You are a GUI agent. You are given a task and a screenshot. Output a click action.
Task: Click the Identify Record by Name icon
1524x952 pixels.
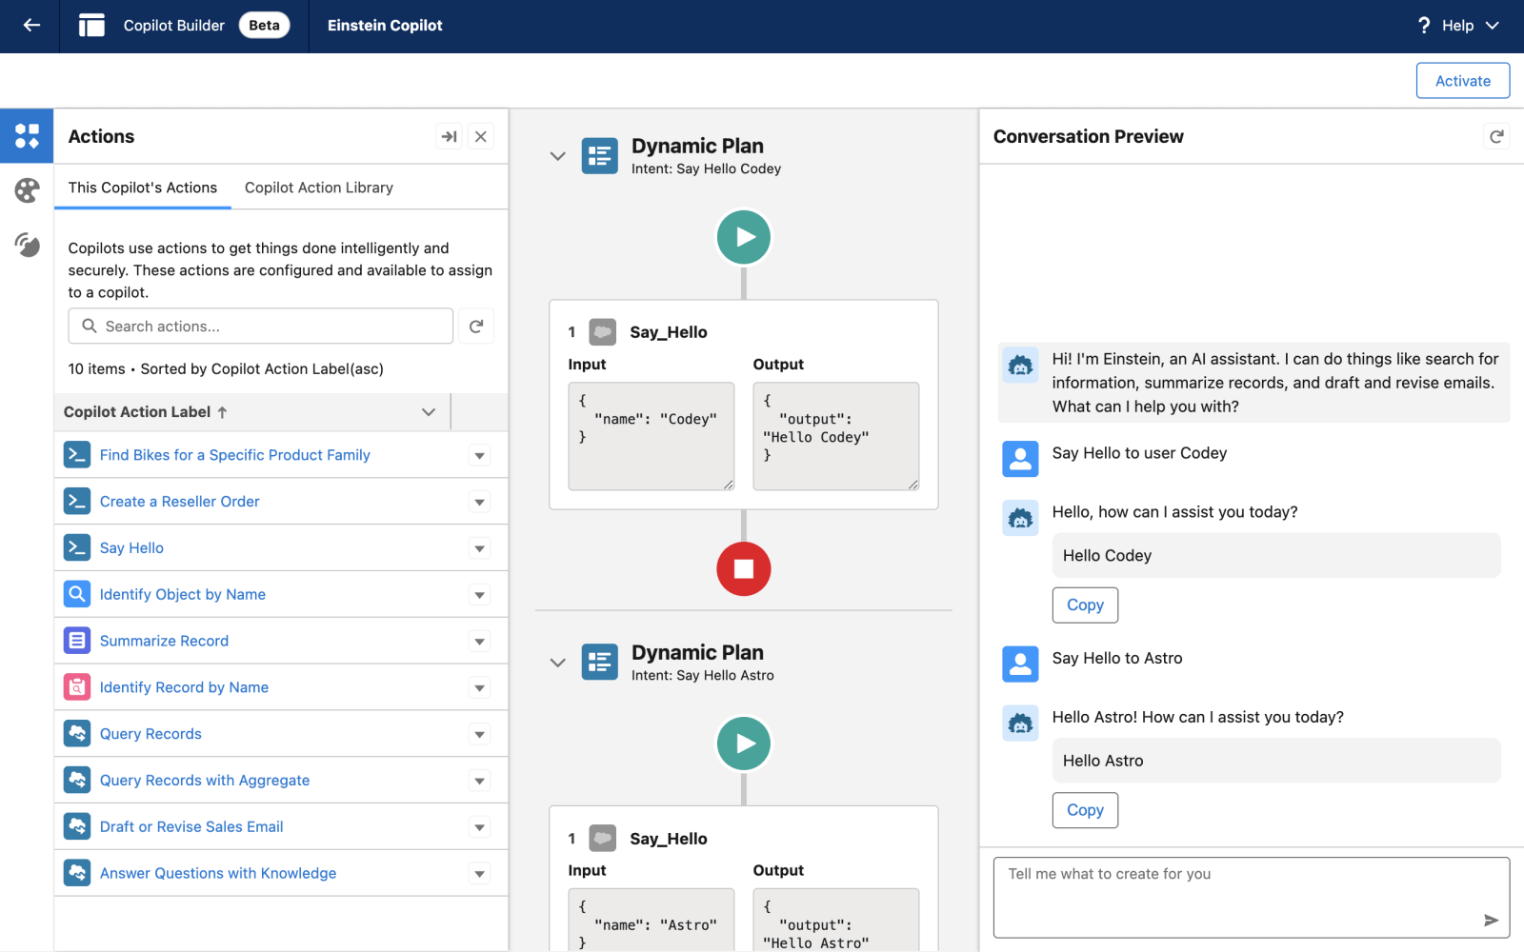coord(77,687)
